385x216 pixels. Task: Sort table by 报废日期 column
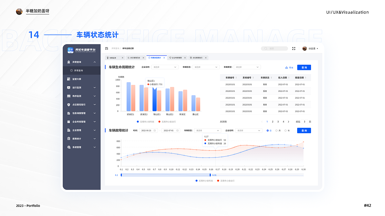[305, 78]
